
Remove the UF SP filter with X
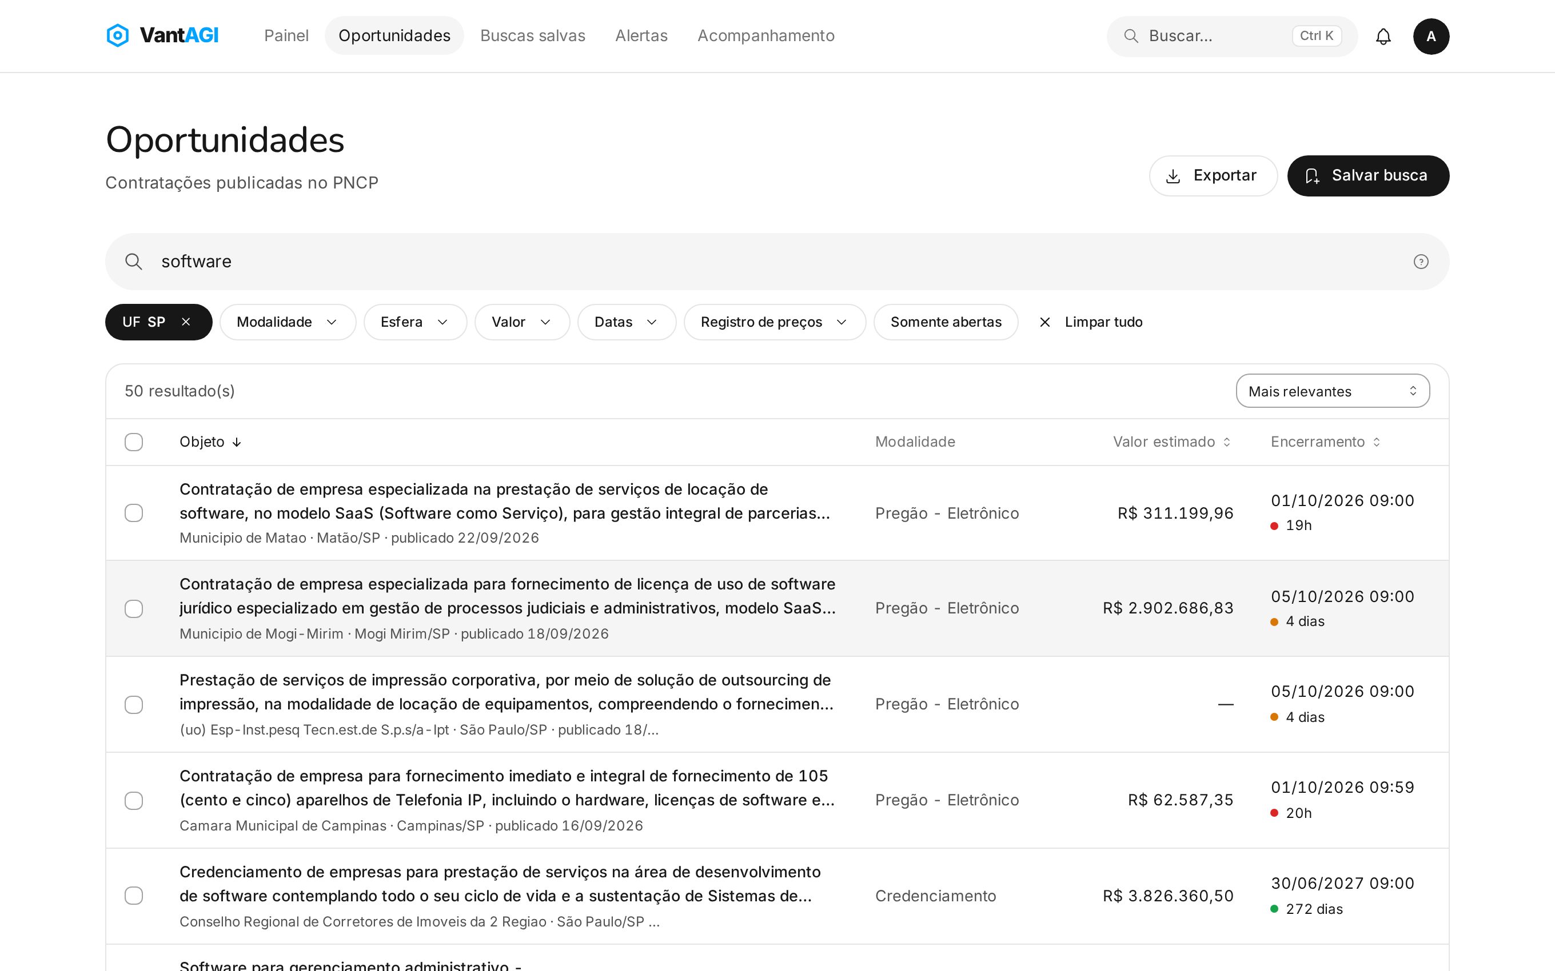186,322
